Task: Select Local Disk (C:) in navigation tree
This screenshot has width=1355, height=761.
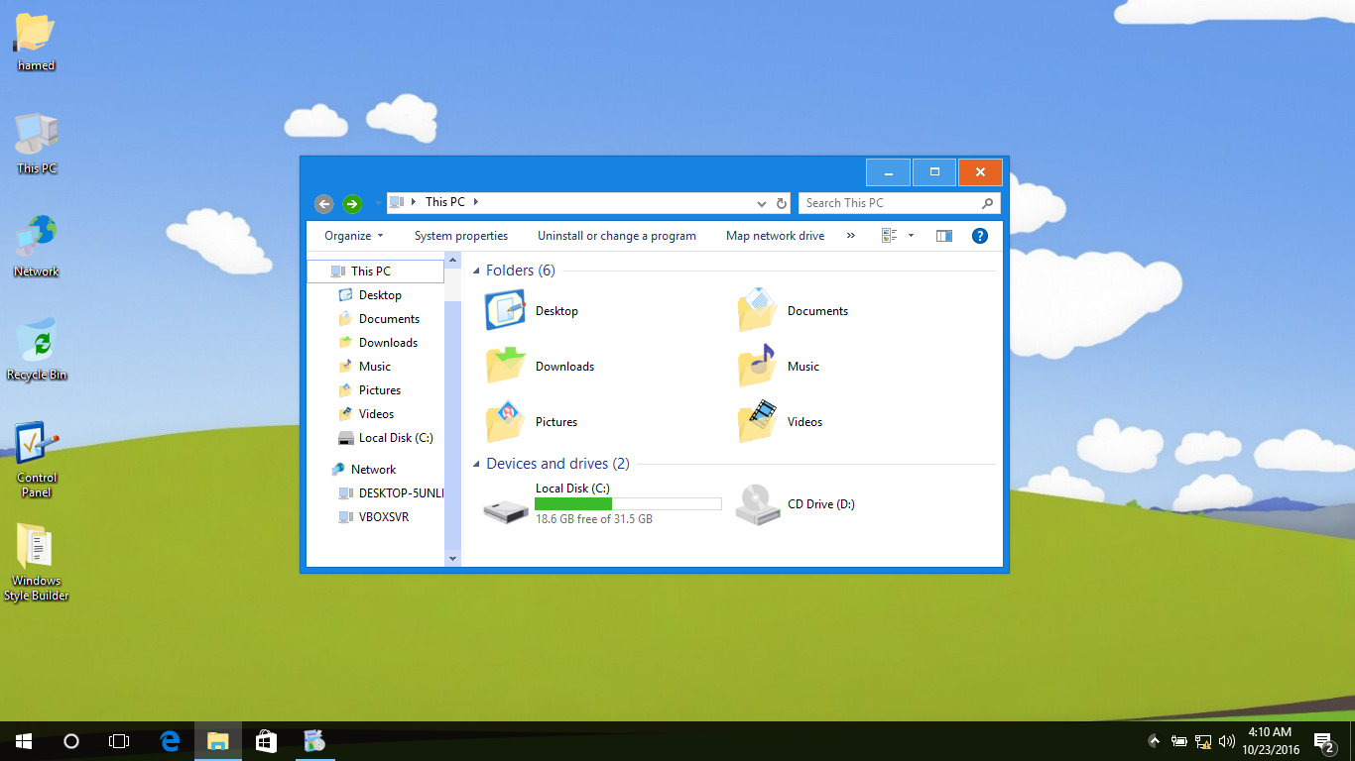Action: [395, 438]
